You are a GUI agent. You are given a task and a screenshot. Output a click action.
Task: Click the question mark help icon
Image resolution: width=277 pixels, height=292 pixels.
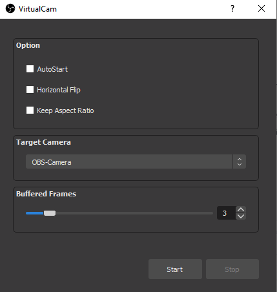coord(232,8)
